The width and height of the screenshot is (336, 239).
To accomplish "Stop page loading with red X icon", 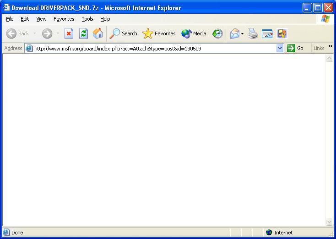I will click(x=69, y=33).
